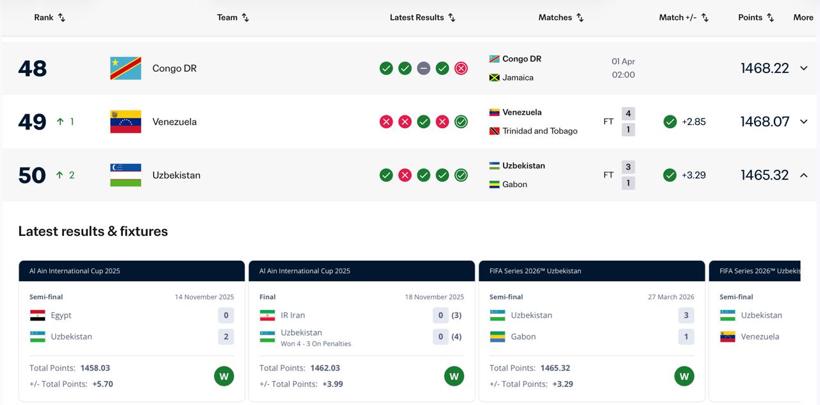The width and height of the screenshot is (820, 405).
Task: Collapse the Uzbekistan row details
Action: click(x=803, y=175)
